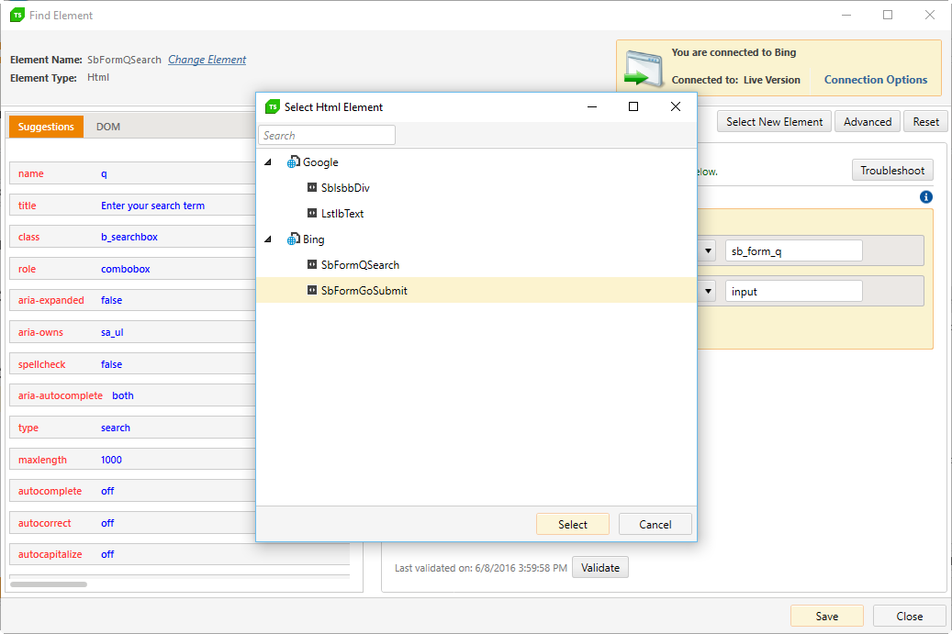Click the Validate button
The width and height of the screenshot is (952, 634).
pyautogui.click(x=600, y=567)
